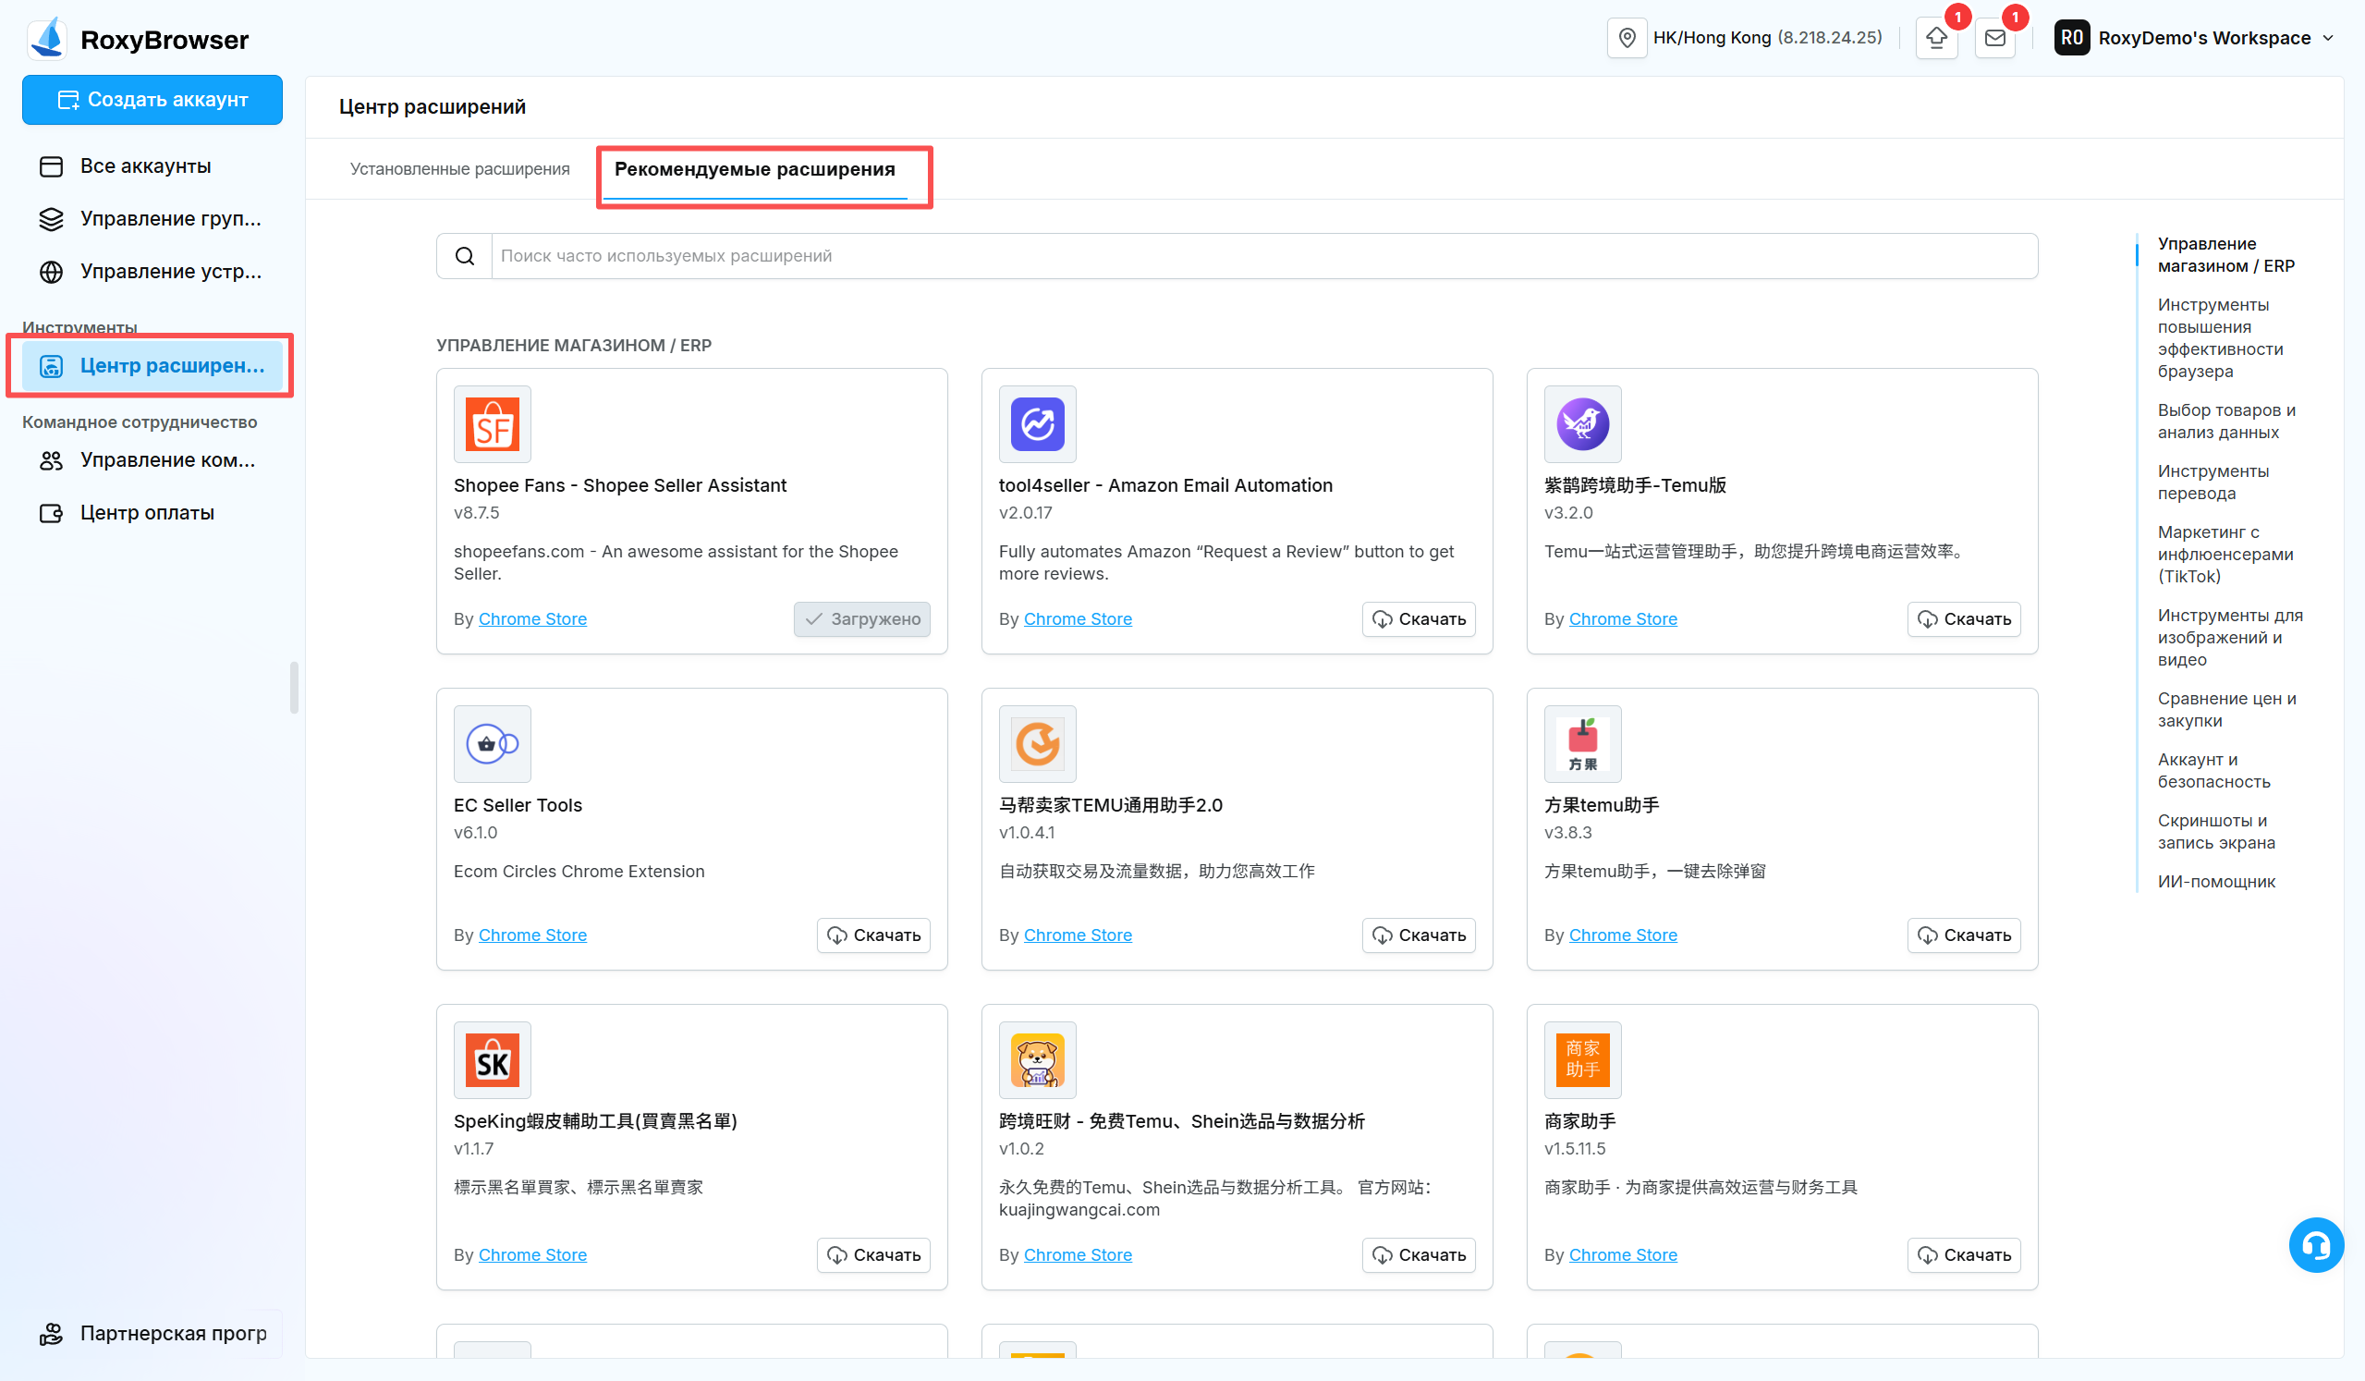This screenshot has width=2365, height=1381.
Task: Switch to Рекомендуемые расширения tab
Action: click(x=754, y=169)
